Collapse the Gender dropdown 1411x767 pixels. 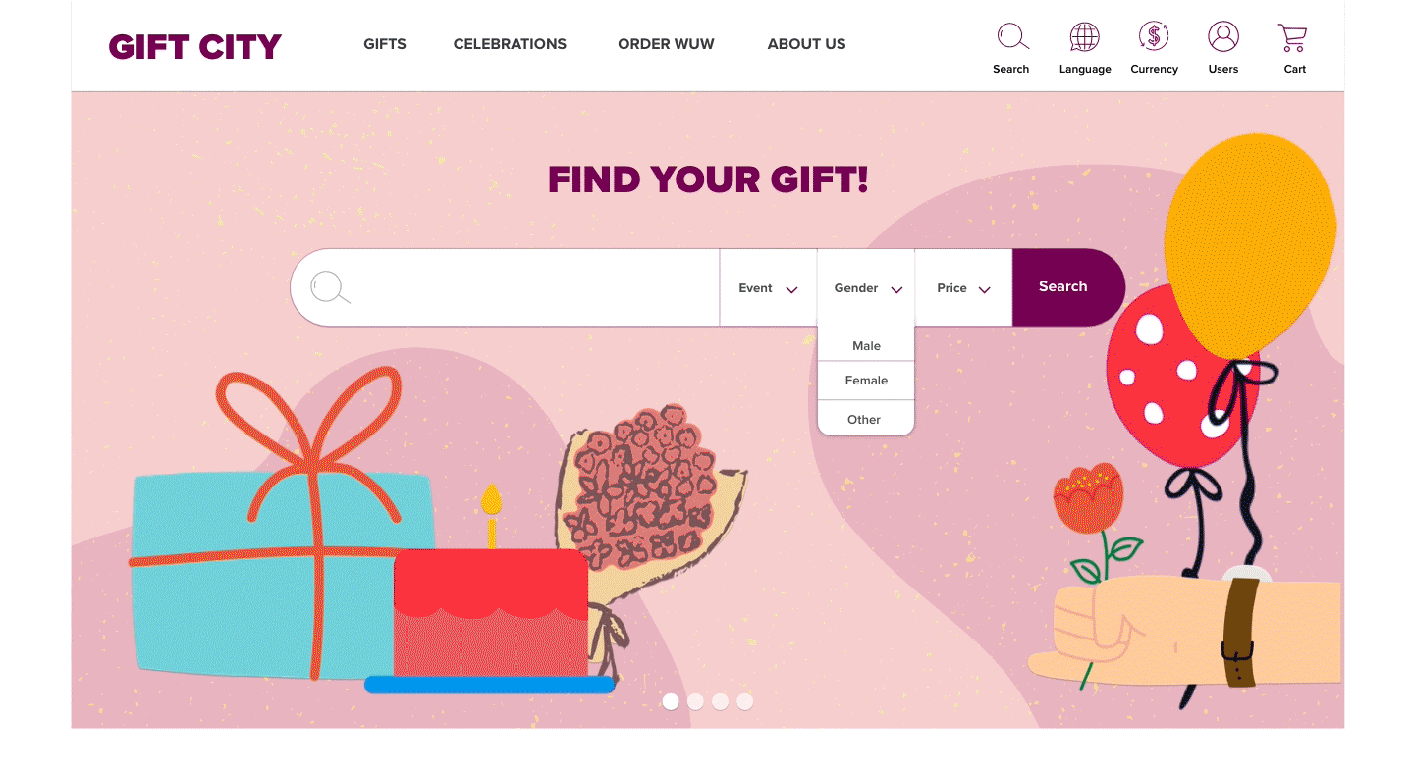pyautogui.click(x=866, y=287)
